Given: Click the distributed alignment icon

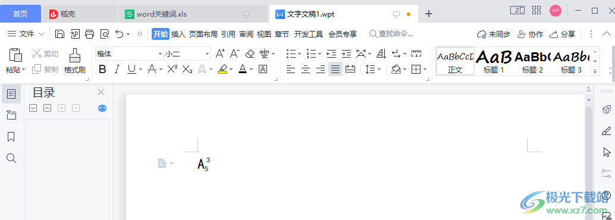Looking at the screenshot, I should tap(350, 70).
